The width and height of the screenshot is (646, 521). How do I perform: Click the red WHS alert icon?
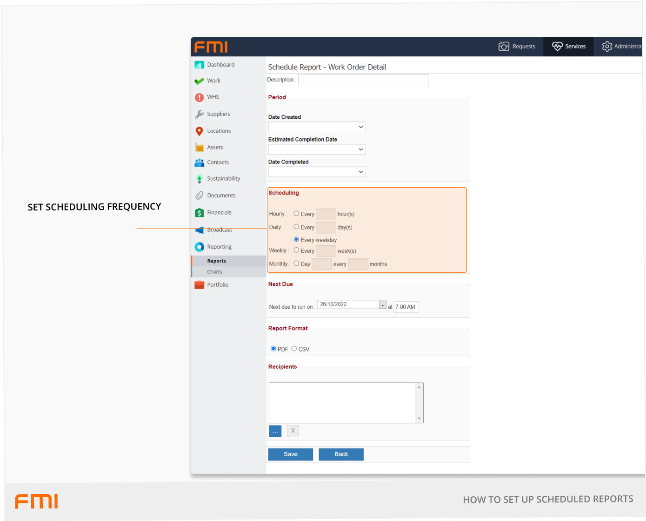(199, 97)
